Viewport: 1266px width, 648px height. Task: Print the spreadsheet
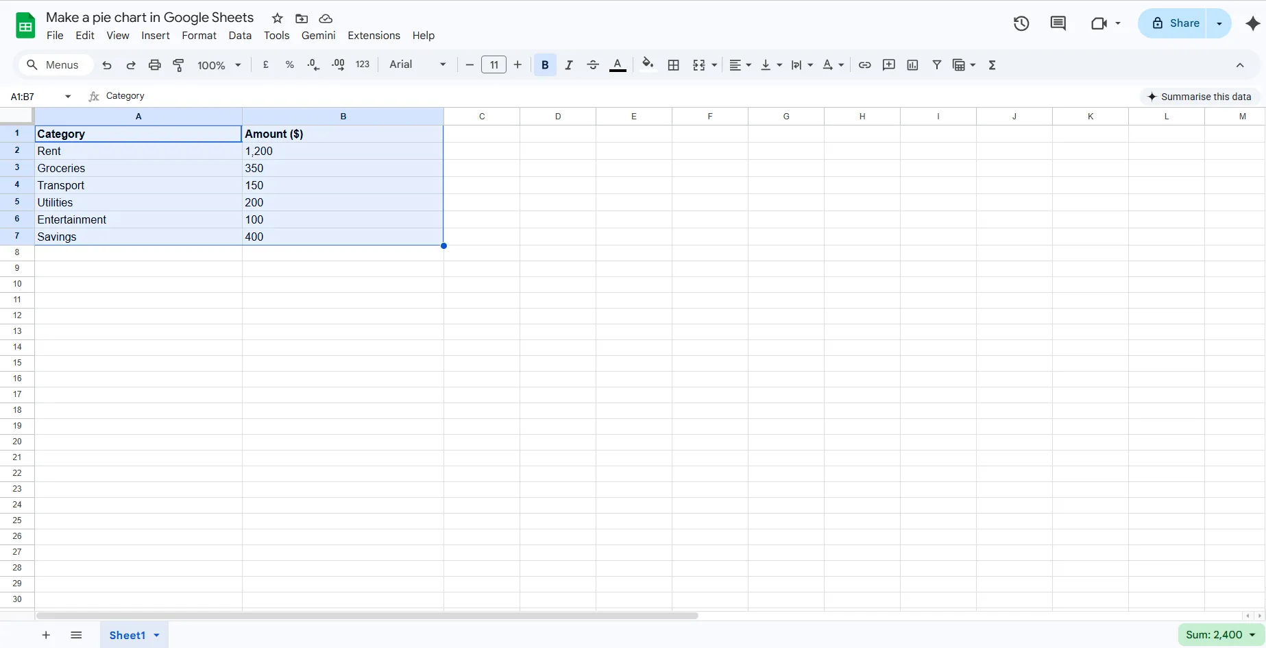(155, 64)
